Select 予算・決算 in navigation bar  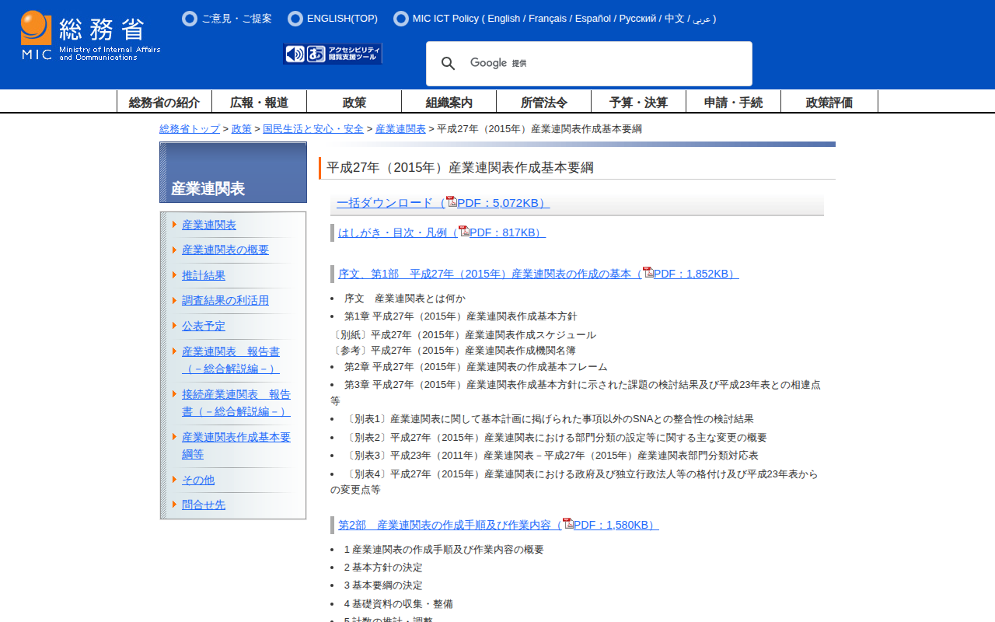pyautogui.click(x=638, y=102)
